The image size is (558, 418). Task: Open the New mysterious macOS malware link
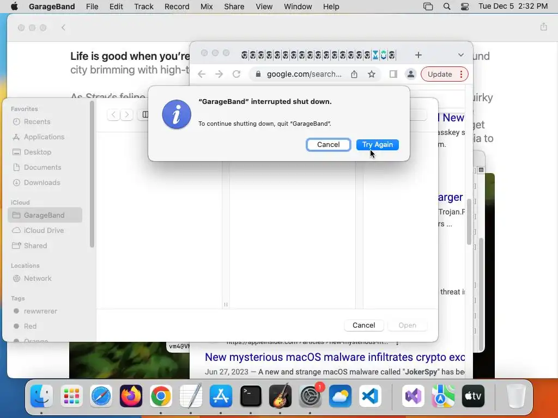(x=335, y=357)
